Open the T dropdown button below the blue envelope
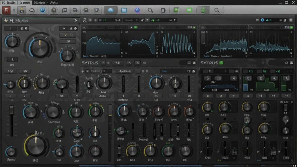This screenshot has width=297, height=167. click(x=234, y=96)
